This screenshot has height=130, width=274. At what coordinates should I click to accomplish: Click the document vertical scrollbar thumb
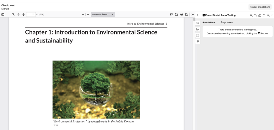coord(194,19)
